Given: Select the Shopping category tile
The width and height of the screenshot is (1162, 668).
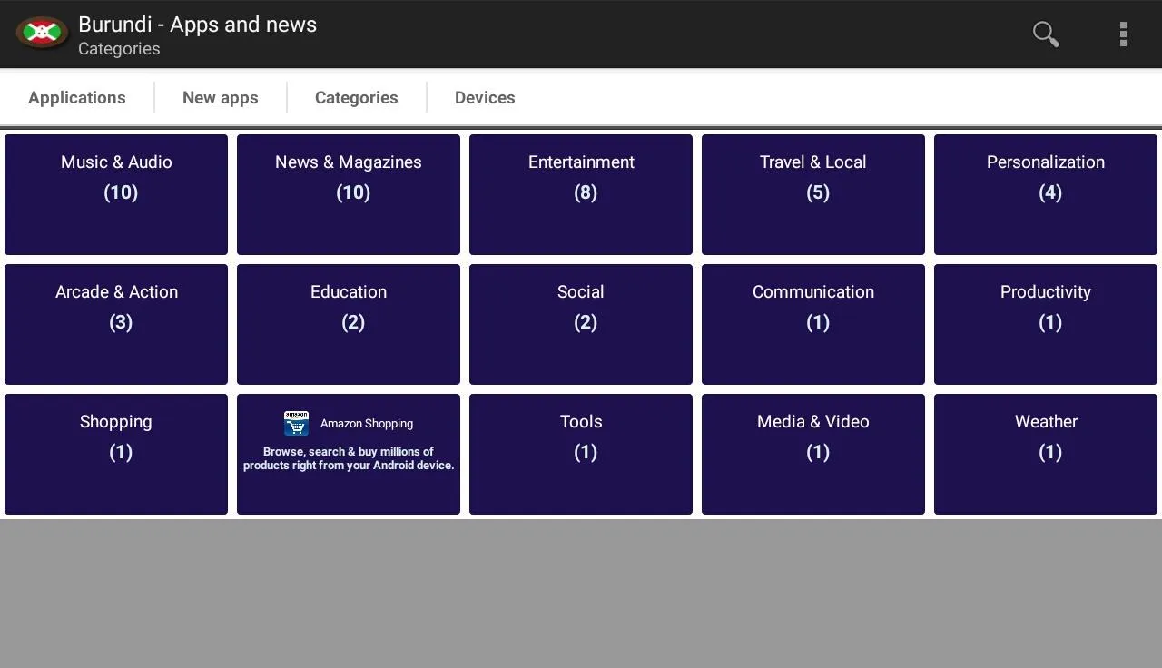Looking at the screenshot, I should 116,454.
